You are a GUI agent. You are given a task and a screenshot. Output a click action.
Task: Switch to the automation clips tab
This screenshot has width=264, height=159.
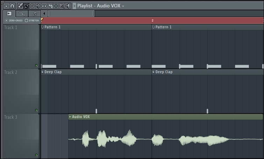pyautogui.click(x=22, y=14)
